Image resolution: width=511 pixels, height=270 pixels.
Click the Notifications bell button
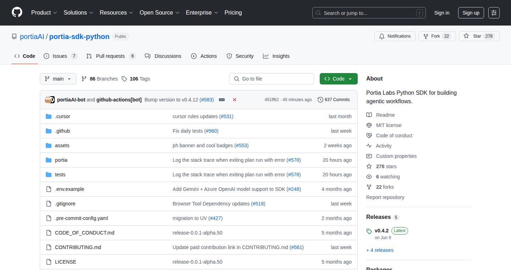coord(395,36)
